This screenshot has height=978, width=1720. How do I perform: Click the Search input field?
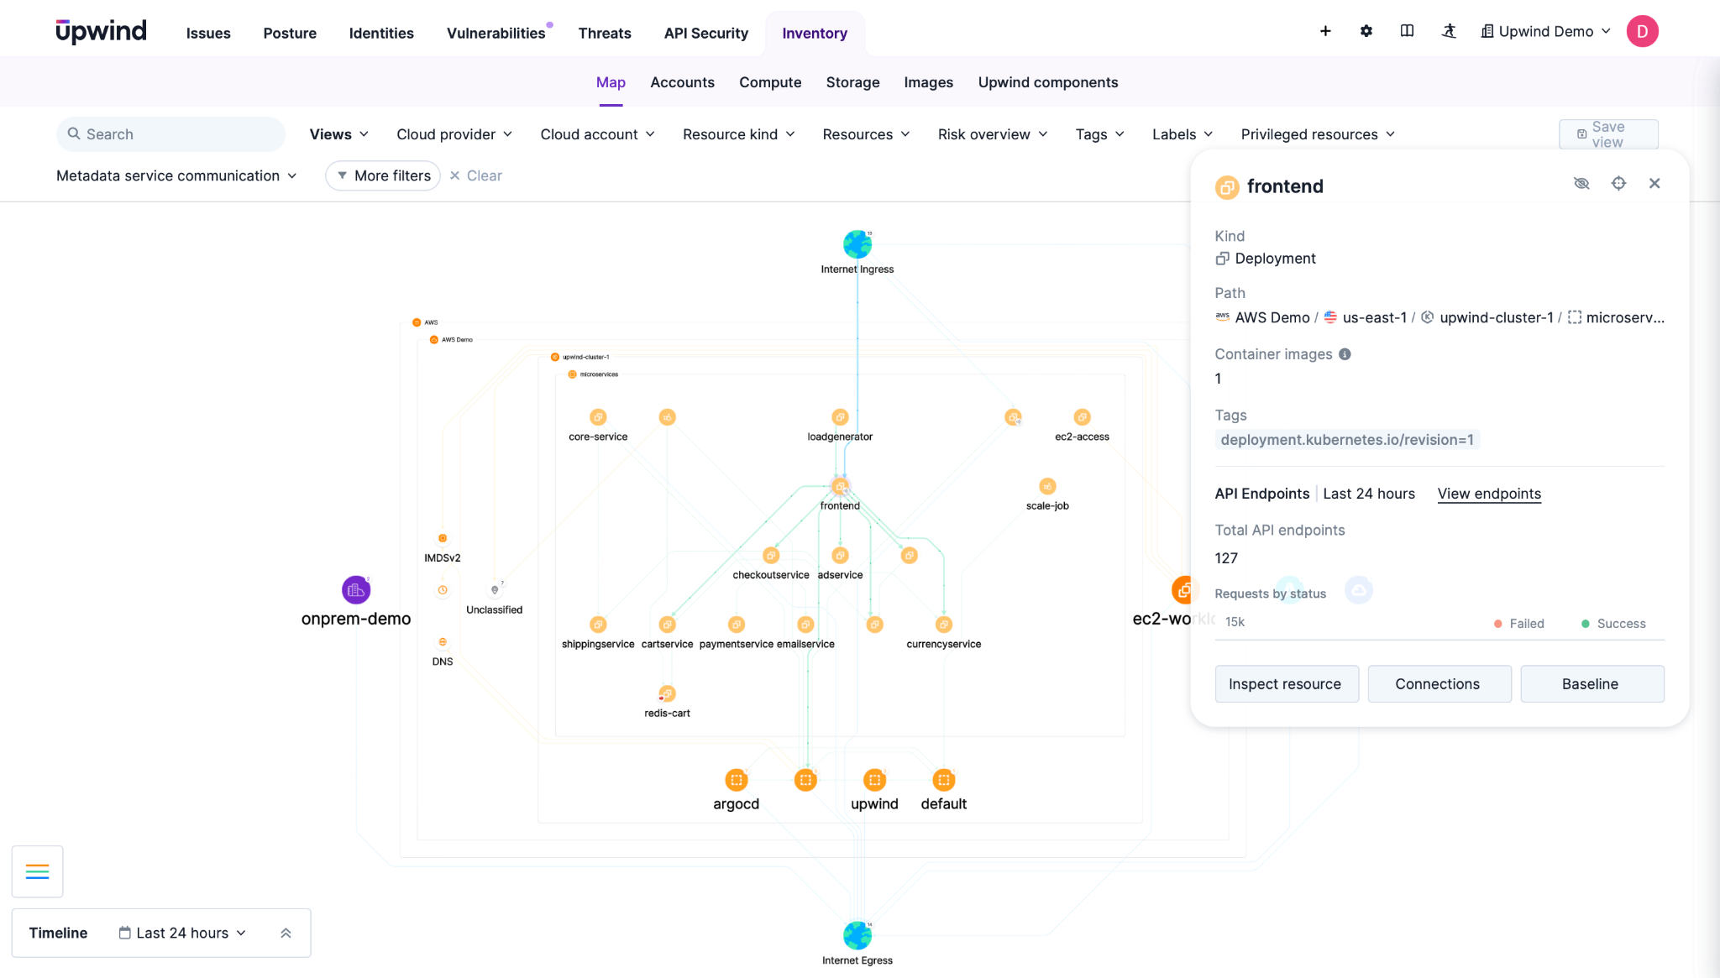click(169, 133)
